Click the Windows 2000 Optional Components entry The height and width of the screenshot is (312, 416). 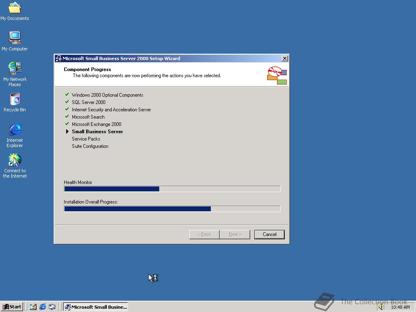tap(107, 95)
